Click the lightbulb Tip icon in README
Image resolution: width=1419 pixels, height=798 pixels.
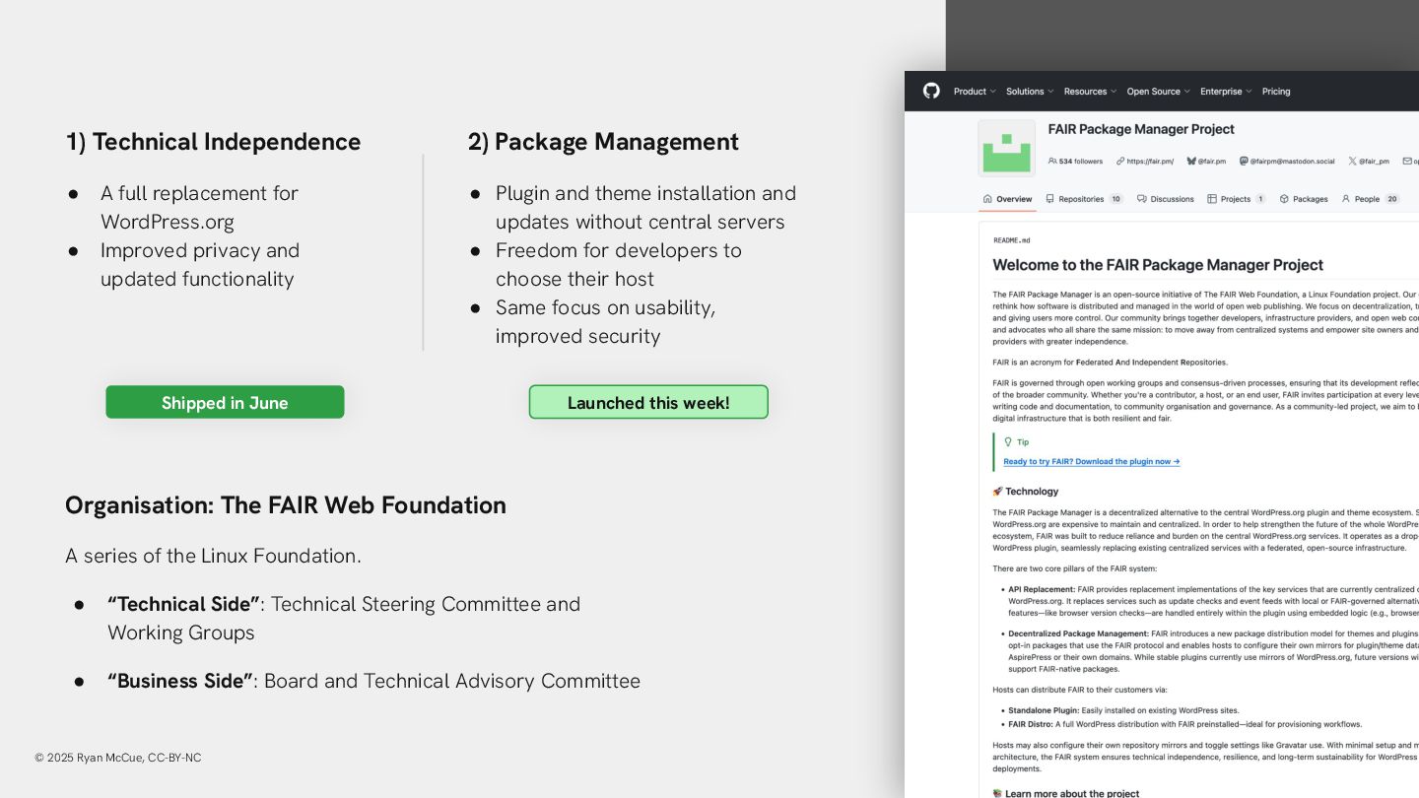[1007, 442]
